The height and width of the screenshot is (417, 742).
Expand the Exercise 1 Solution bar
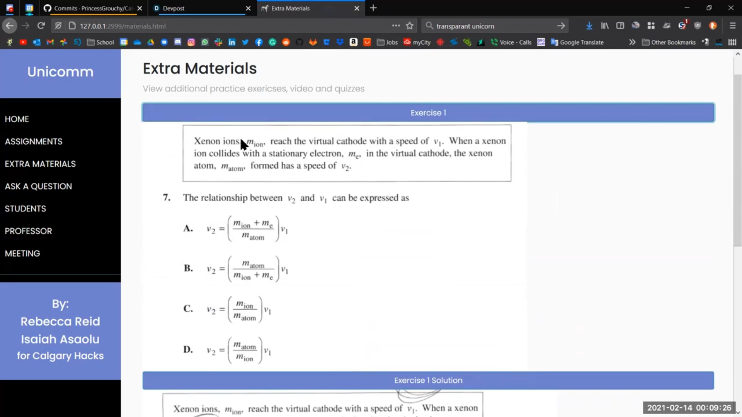click(428, 380)
